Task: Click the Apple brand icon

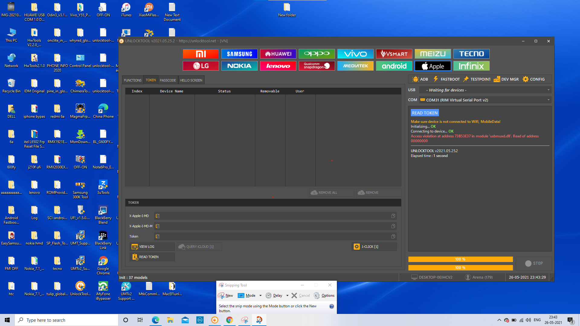Action: (x=432, y=66)
